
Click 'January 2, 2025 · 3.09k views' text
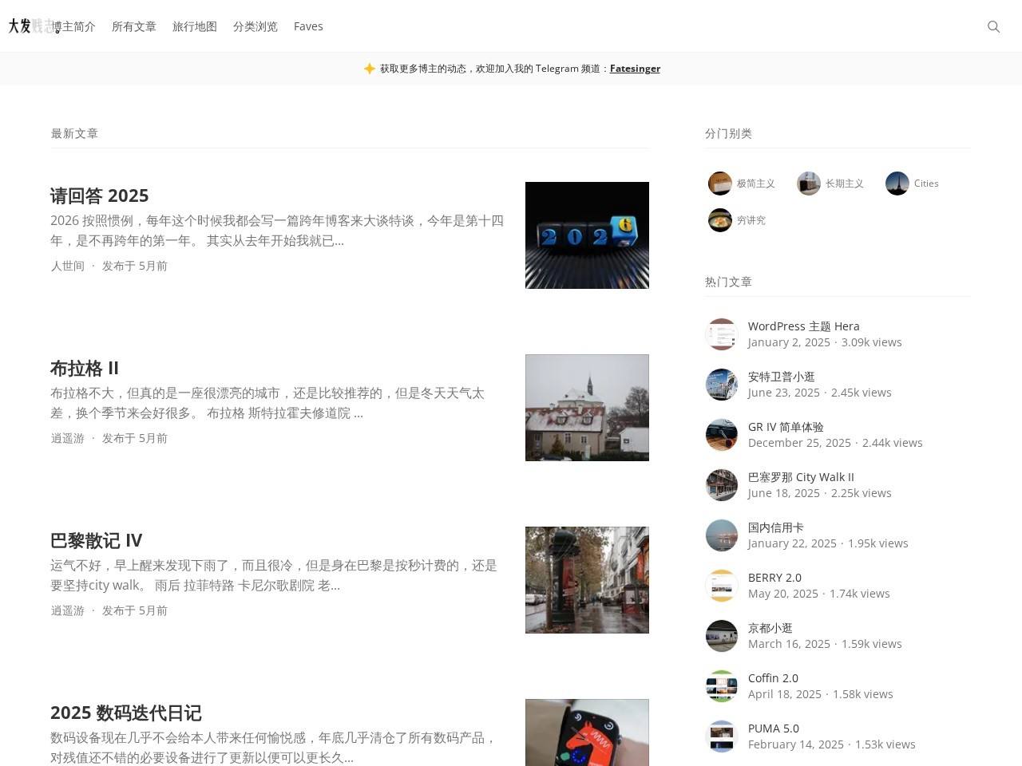point(825,342)
